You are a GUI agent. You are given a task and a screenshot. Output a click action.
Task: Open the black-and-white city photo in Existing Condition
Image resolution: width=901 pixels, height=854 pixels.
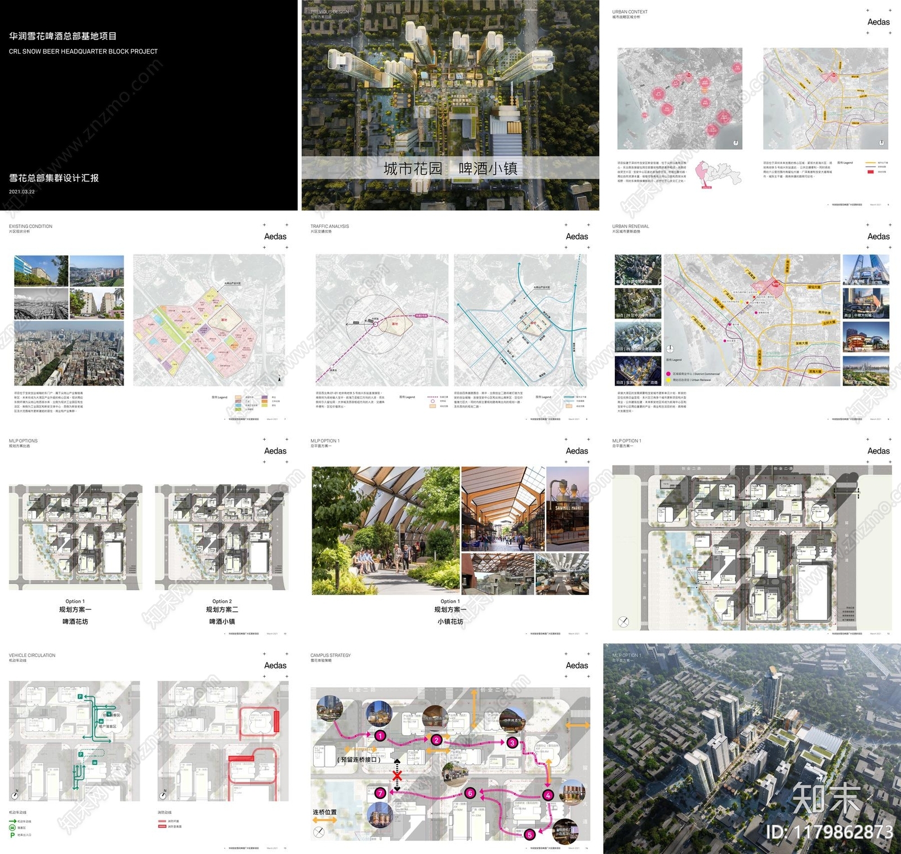tap(41, 304)
